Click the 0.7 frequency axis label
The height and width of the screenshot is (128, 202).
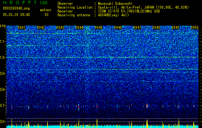3,106
